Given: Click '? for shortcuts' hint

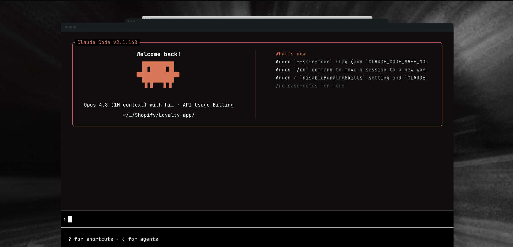Looking at the screenshot, I should (x=91, y=239).
